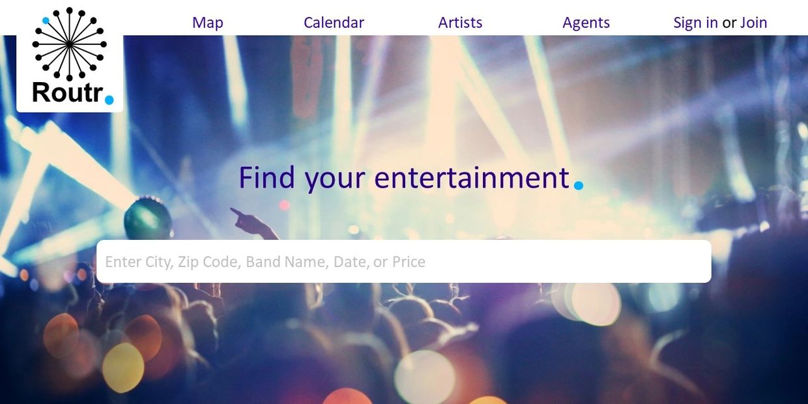Click the round stage spotlight lamp
The width and height of the screenshot is (808, 404).
[147, 218]
